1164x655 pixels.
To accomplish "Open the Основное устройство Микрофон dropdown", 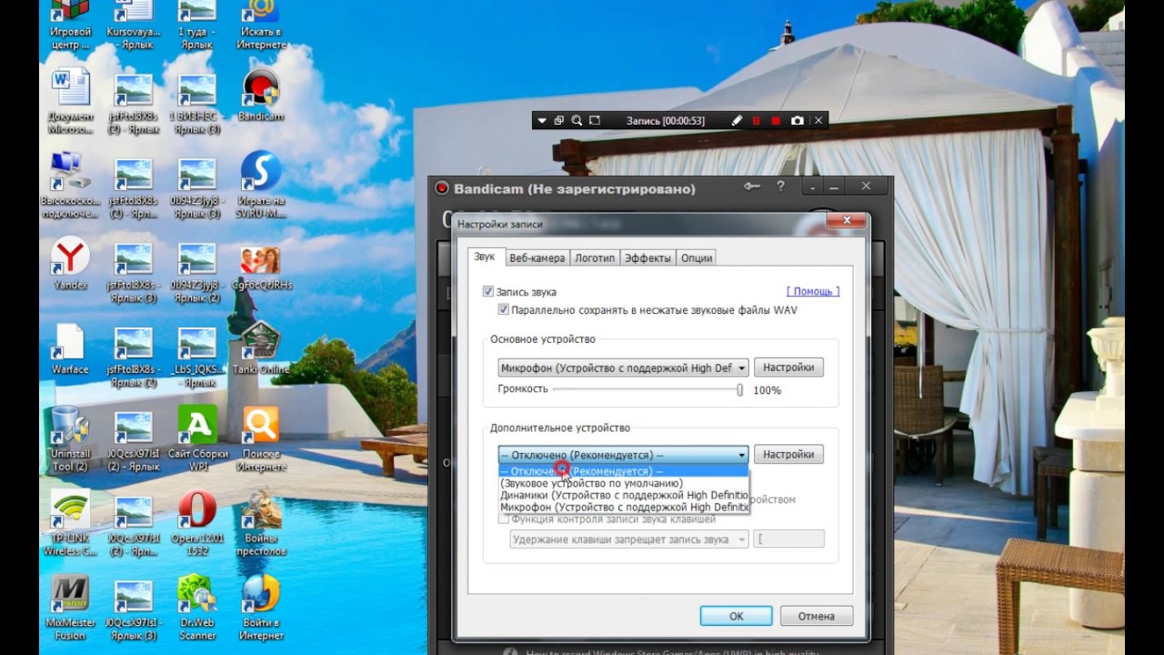I will [623, 368].
